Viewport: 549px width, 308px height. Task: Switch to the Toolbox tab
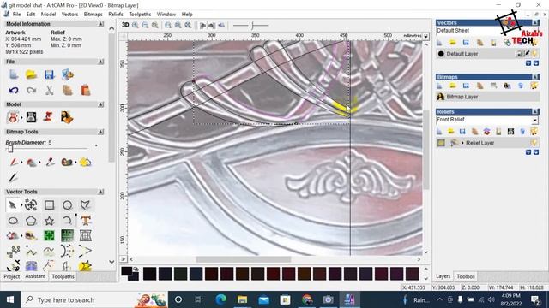(465, 276)
